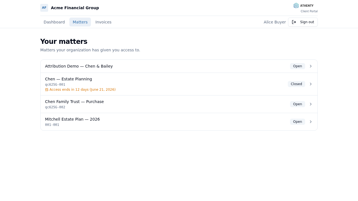Open the Mitchell Estate Plan — 2026 matter
Viewport: 358px width, 201px height.
point(179,122)
